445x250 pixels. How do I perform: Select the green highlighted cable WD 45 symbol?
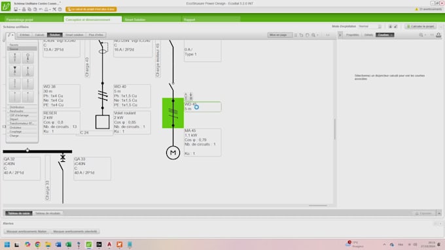(x=173, y=113)
